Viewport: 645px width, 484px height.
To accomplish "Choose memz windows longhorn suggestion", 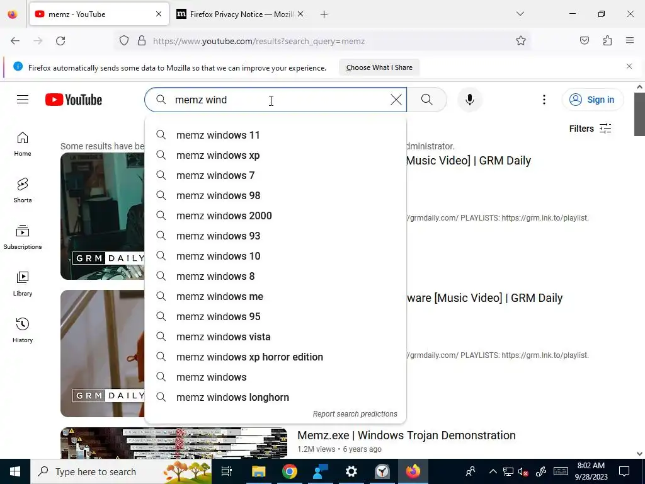I will pos(275,397).
